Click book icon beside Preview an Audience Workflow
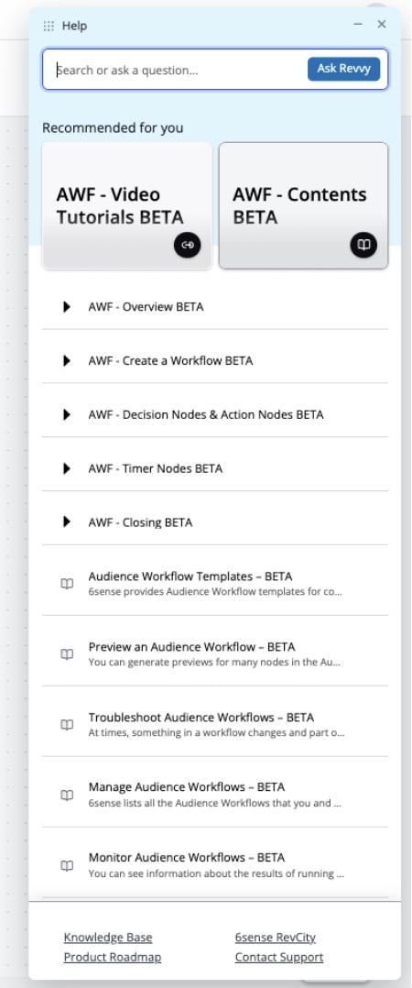 (67, 654)
